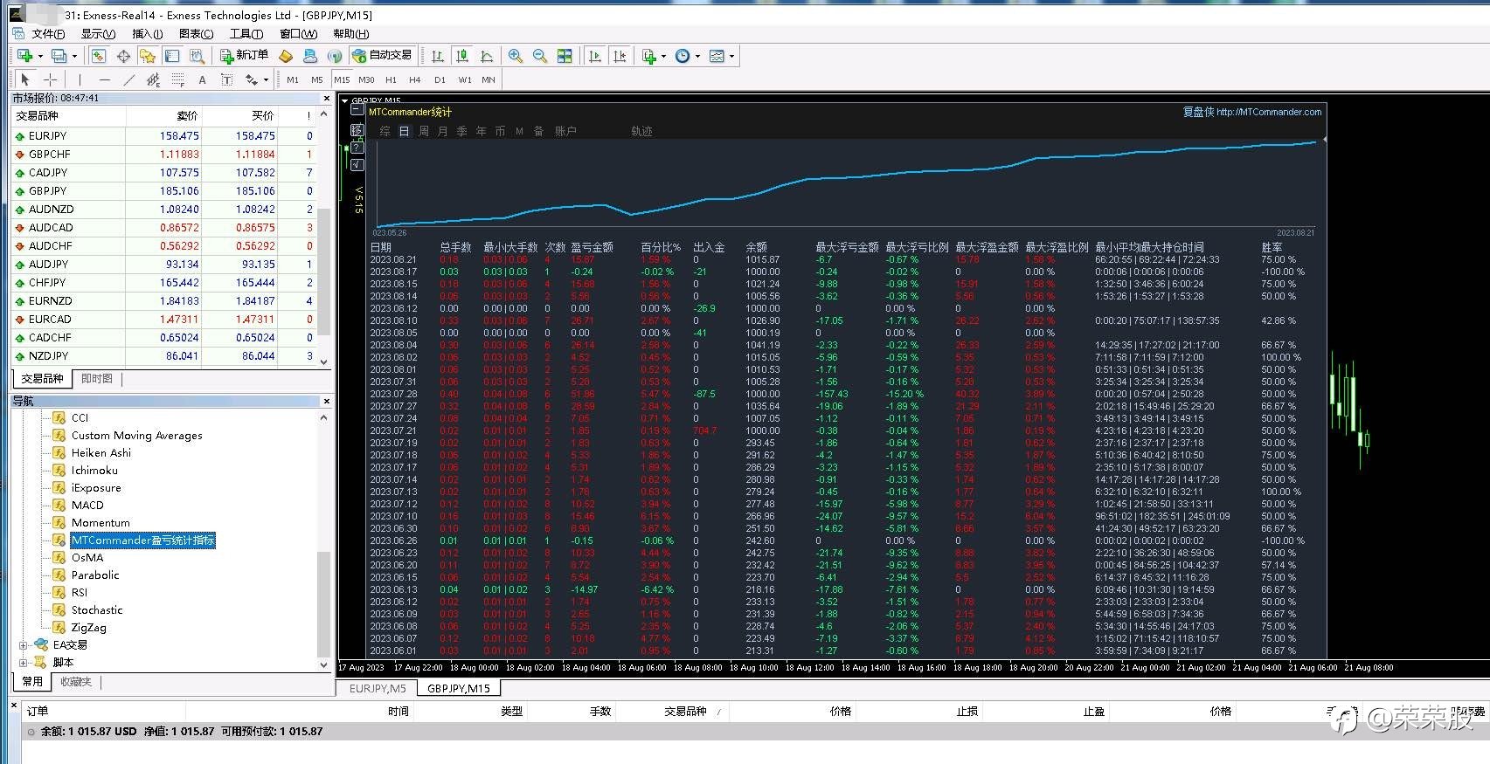Select the trendline tool

click(x=128, y=79)
